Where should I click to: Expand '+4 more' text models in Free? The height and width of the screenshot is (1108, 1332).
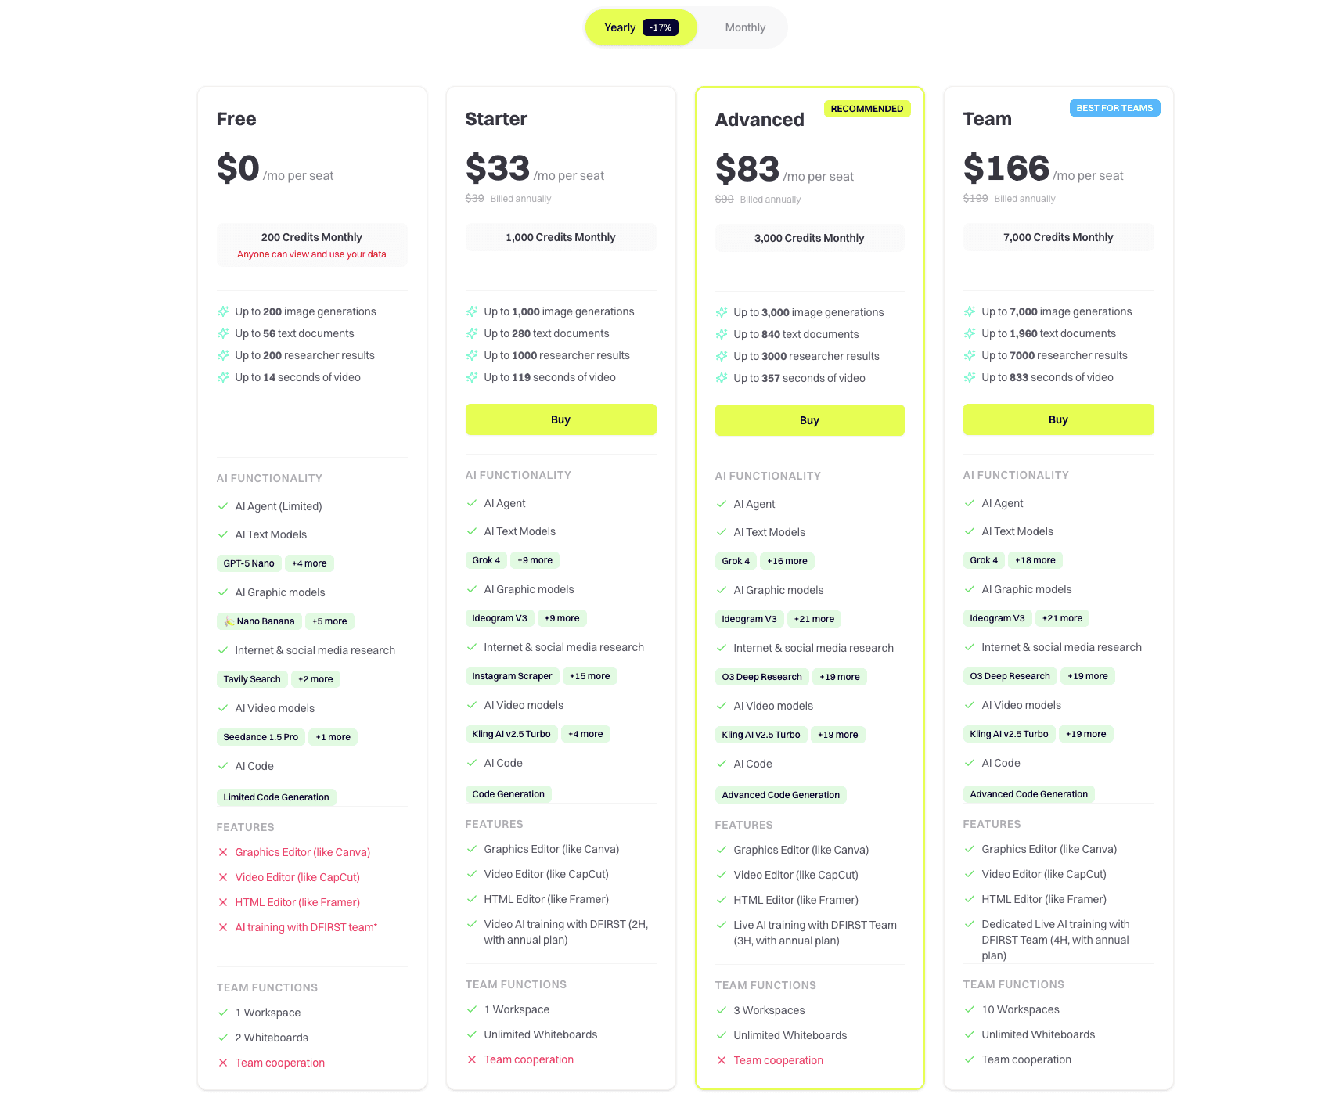point(309,563)
